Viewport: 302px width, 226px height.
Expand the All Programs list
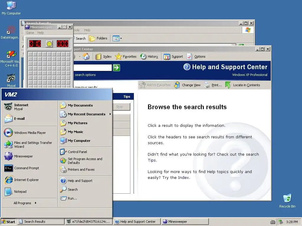pos(25,203)
